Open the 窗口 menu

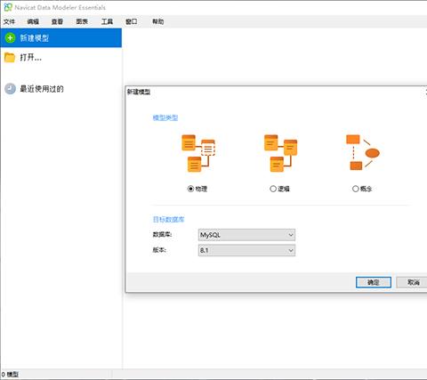[x=132, y=21]
